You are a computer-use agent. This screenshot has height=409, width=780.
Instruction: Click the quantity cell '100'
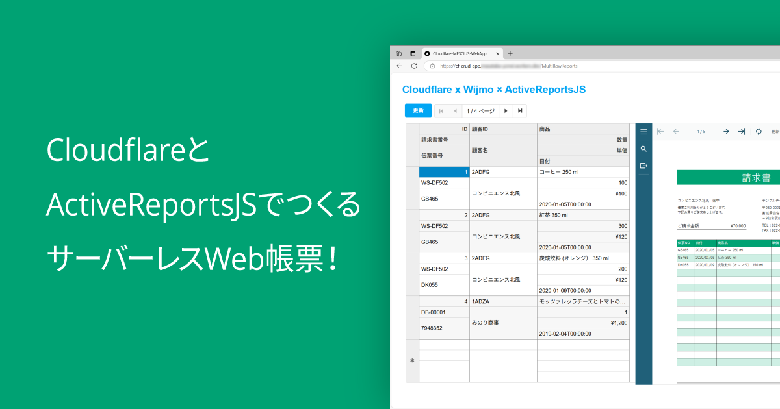[583, 183]
